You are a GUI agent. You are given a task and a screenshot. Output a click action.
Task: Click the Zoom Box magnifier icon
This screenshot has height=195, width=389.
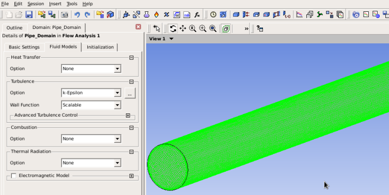pyautogui.click(x=203, y=29)
